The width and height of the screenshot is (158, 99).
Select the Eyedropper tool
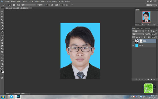2,26
